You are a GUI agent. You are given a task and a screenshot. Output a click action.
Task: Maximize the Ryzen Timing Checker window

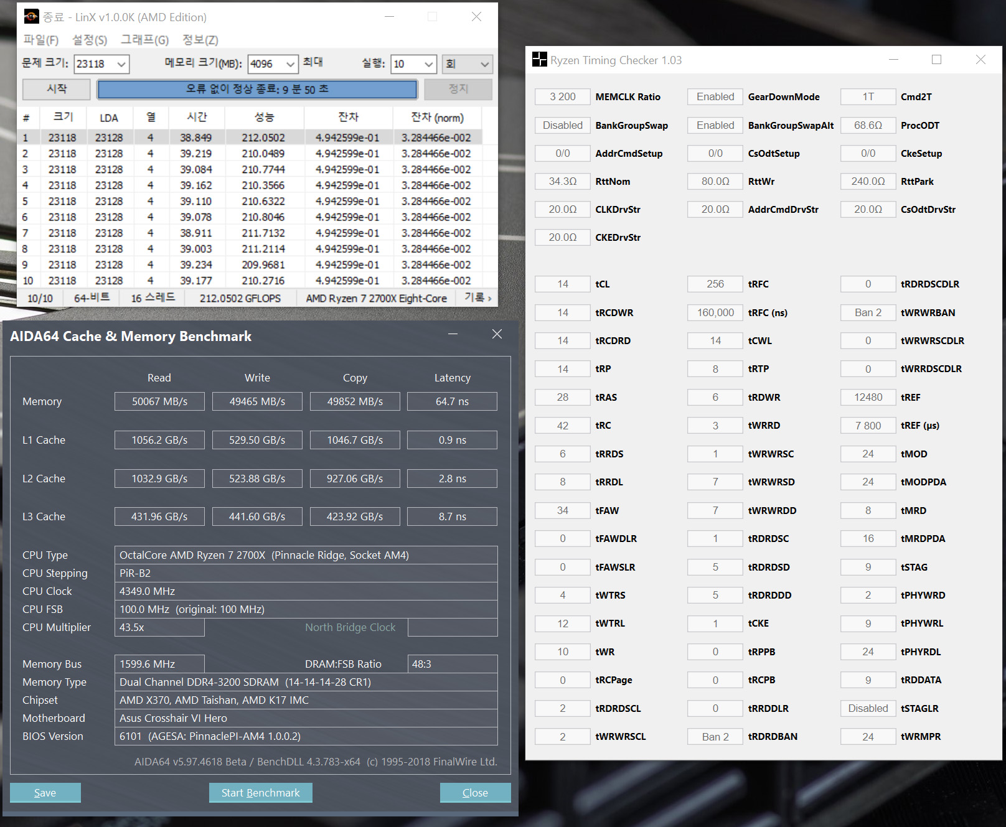[x=936, y=60]
